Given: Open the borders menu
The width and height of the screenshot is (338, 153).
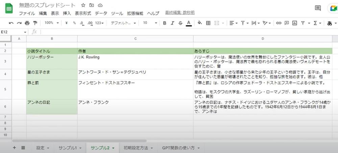Looking at the screenshot, I should coord(208,23).
